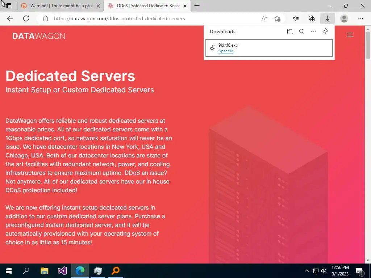This screenshot has width=371, height=278.
Task: Click the Dedicated Servers heading
Action: [70, 76]
